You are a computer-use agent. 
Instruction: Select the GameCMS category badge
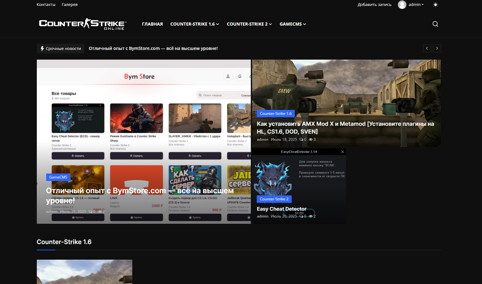58,177
